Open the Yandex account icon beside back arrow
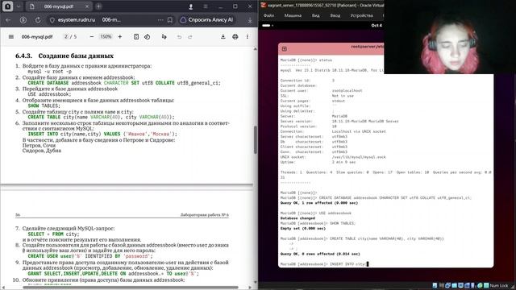 tap(23, 20)
